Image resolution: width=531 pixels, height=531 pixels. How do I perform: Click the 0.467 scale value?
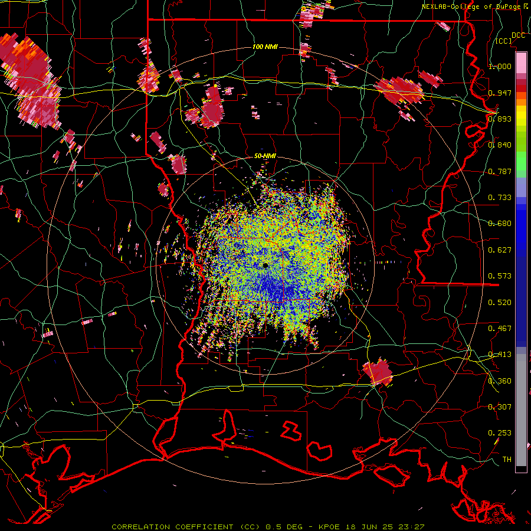tap(500, 329)
